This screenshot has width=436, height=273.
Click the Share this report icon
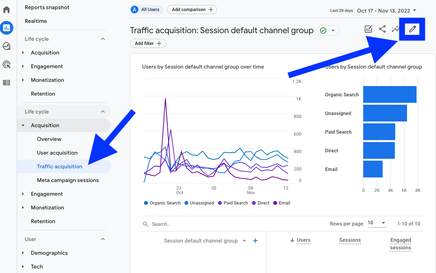[x=382, y=29]
